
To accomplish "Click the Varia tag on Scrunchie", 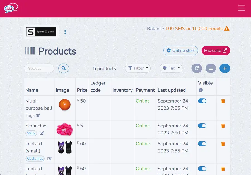I will 31,133.
